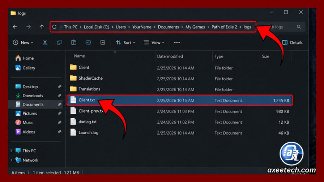This screenshot has width=324, height=182.
Task: Open the See more ellipsis menu
Action: click(177, 43)
